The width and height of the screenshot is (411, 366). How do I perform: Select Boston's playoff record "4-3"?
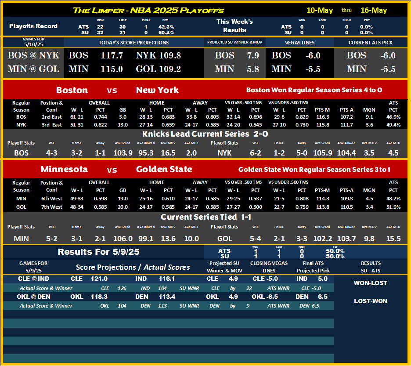pos(52,153)
